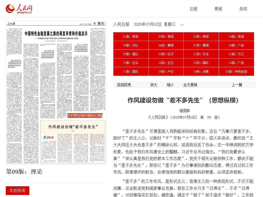Select page 05版：评论
The height and width of the screenshot is (197, 263).
pyautogui.click(x=131, y=45)
